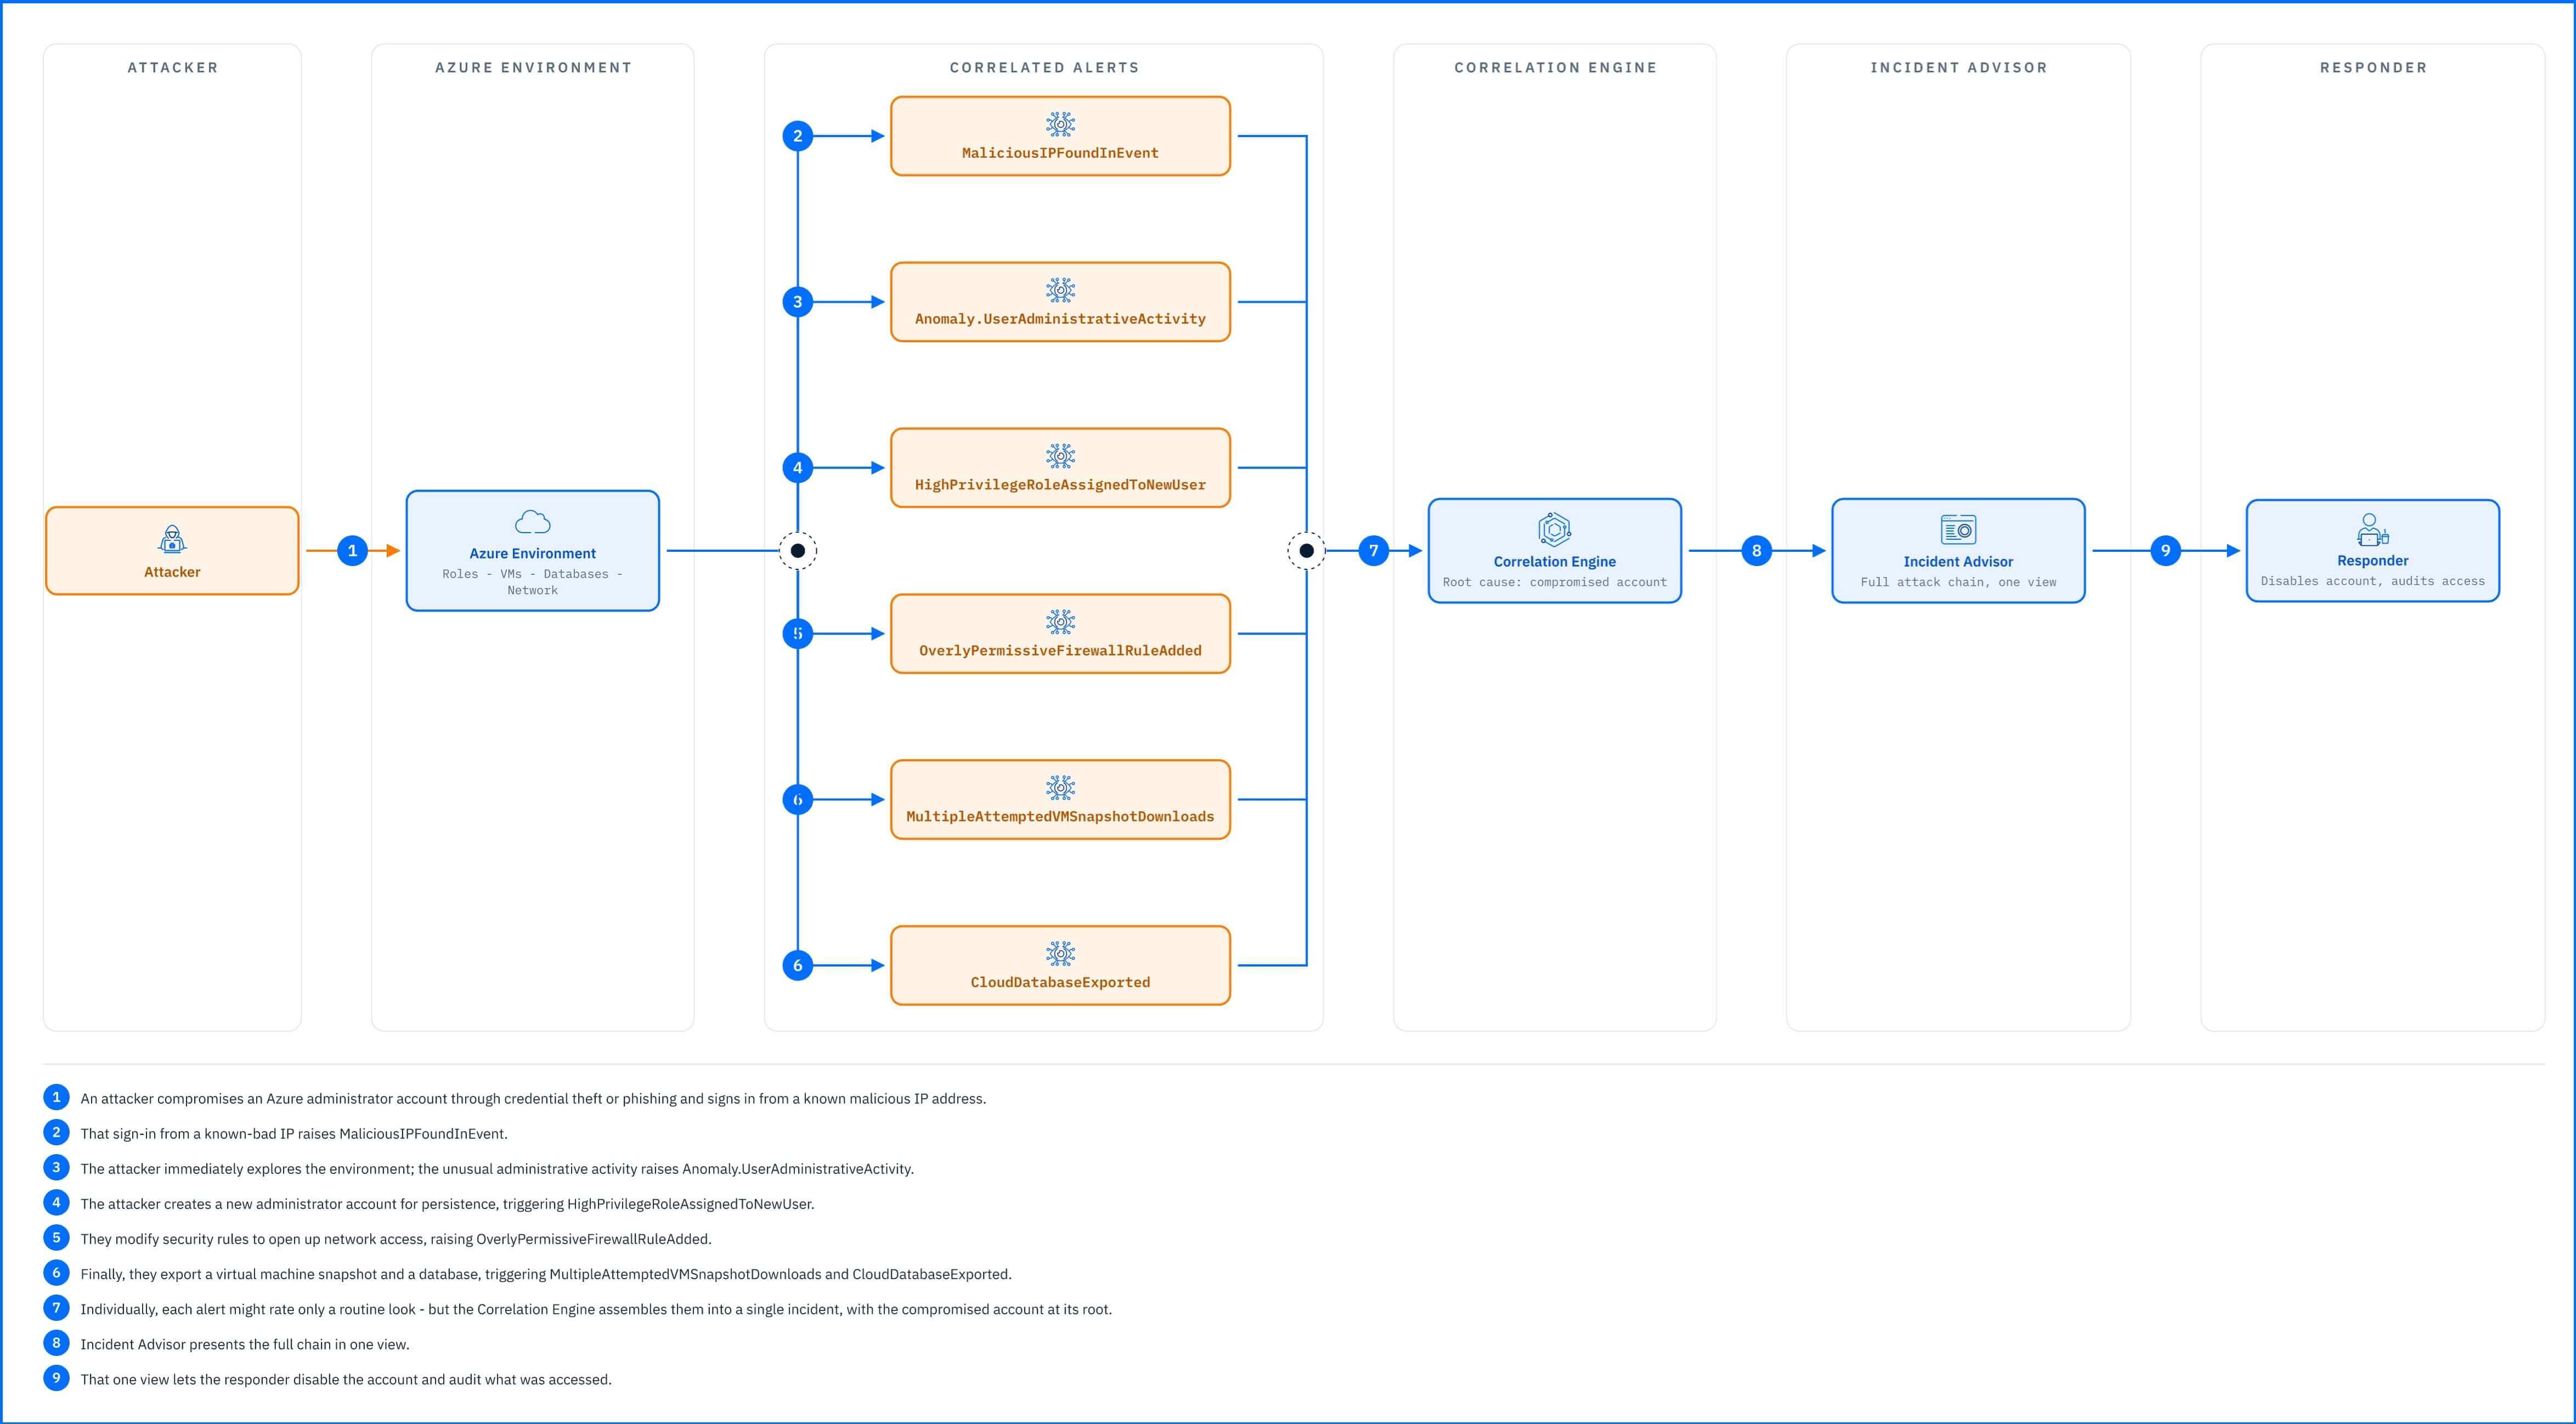Click the "Incident Advisor" node title
The height and width of the screenshot is (1424, 2576).
[1958, 562]
